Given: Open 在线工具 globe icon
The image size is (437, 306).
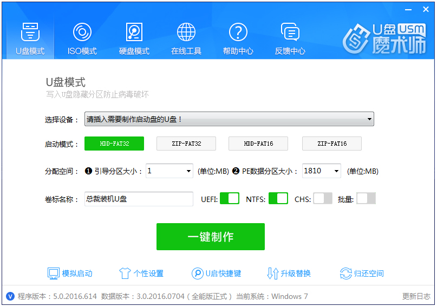Looking at the screenshot, I should tap(186, 32).
